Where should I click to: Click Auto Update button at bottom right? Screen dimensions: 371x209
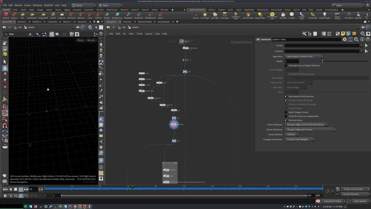[359, 201]
